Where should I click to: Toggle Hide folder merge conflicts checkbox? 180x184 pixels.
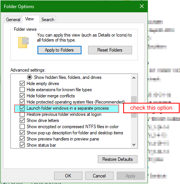(22, 96)
